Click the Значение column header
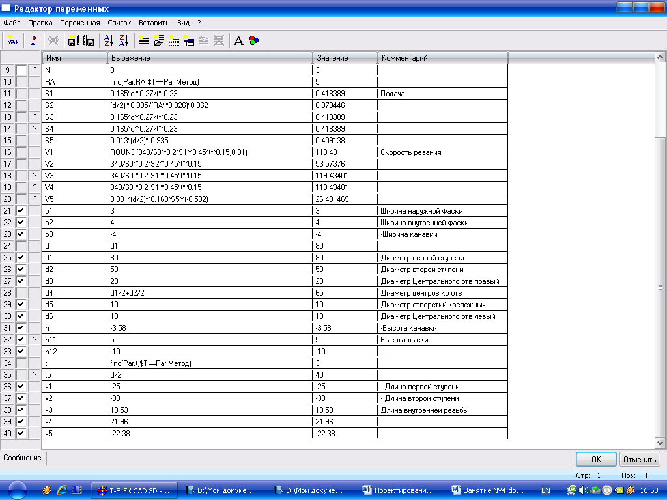 (345, 58)
